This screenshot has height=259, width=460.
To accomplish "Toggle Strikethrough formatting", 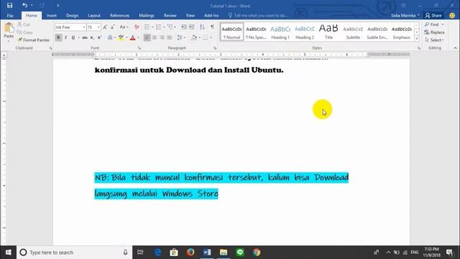I will coord(85,37).
